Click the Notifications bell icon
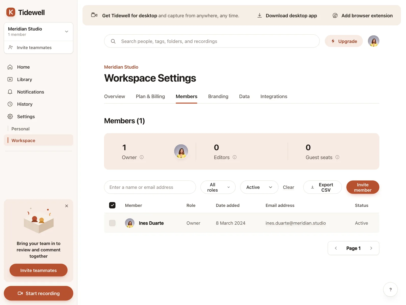The height and width of the screenshot is (305, 406). pos(10,92)
